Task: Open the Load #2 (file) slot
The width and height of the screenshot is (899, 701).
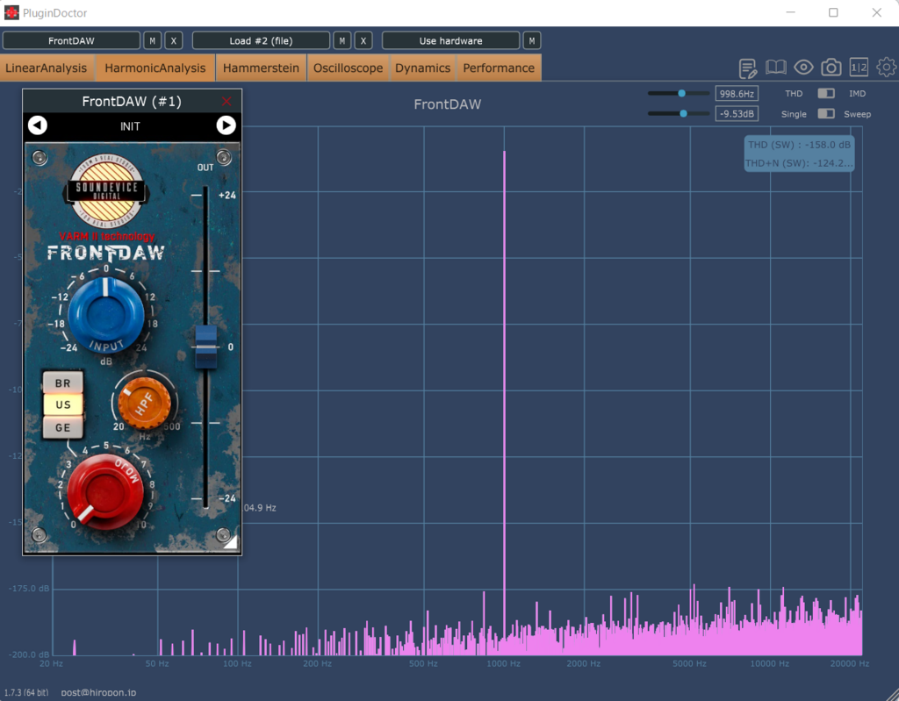Action: click(x=262, y=40)
